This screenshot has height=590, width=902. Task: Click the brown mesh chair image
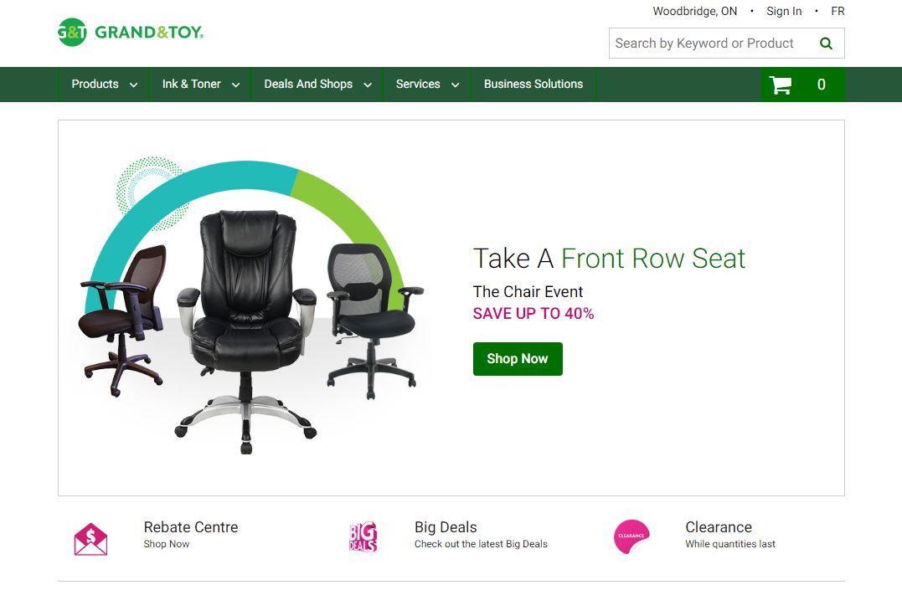click(x=122, y=320)
